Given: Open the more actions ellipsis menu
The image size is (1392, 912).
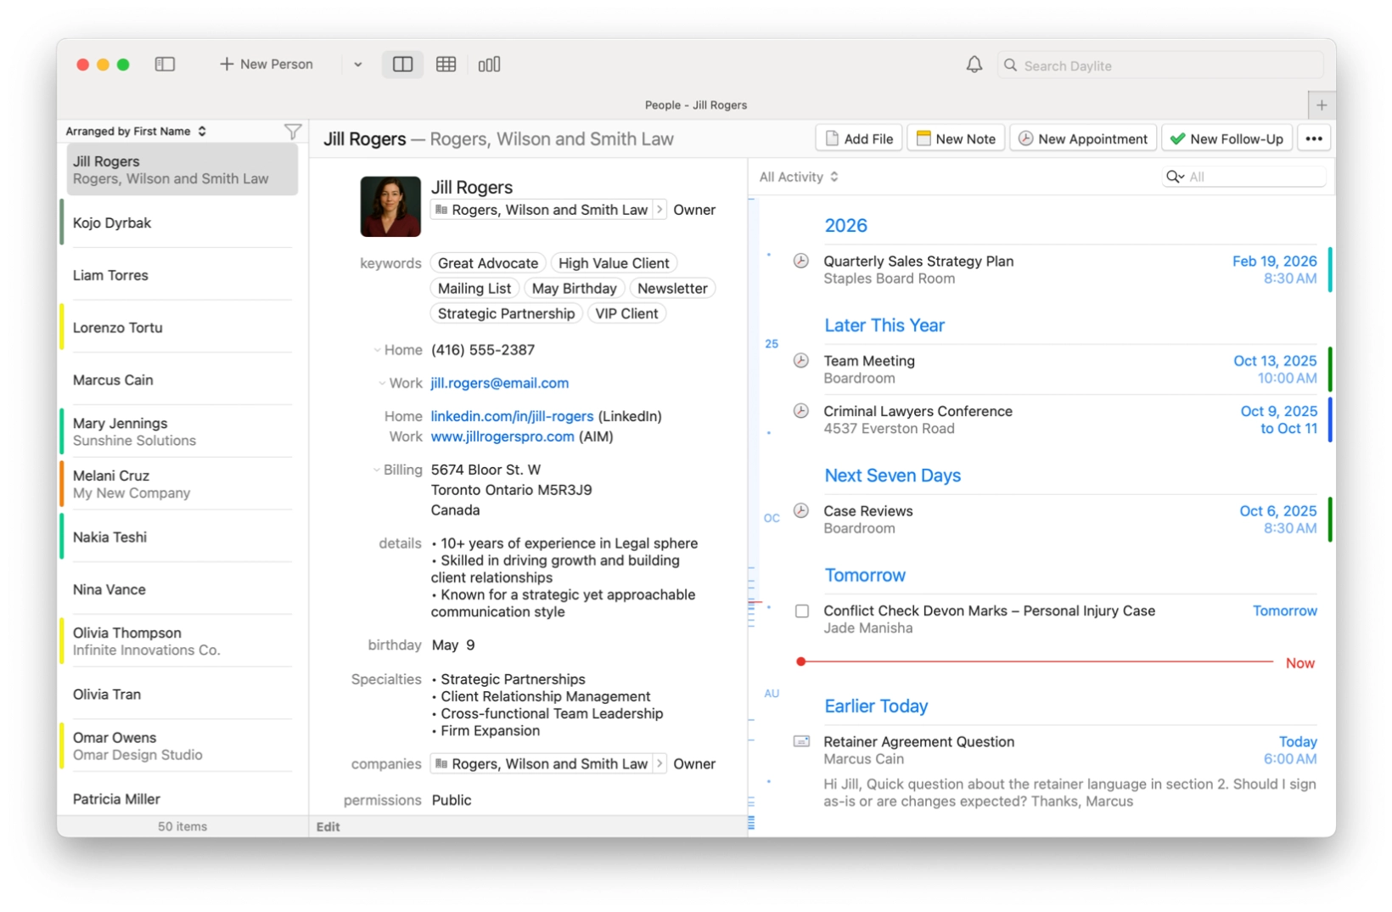Looking at the screenshot, I should [1314, 138].
